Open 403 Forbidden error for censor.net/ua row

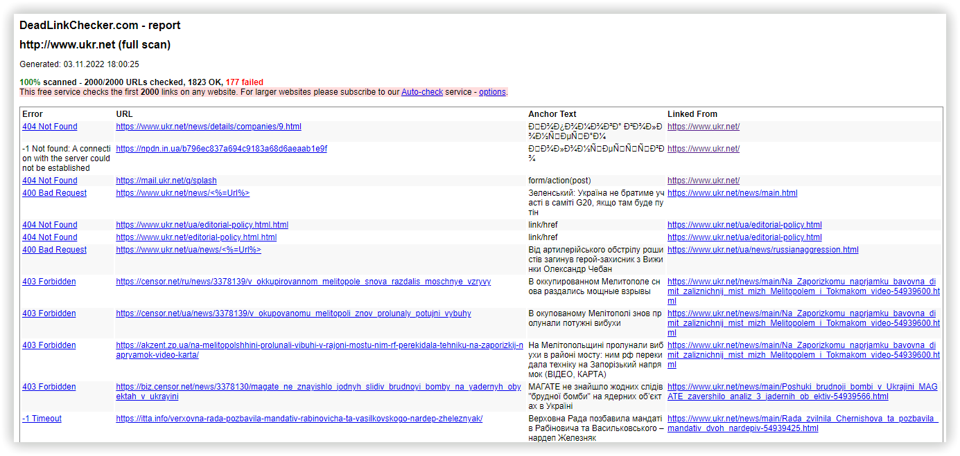[49, 313]
